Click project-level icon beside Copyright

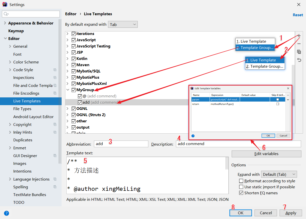pos(55,124)
